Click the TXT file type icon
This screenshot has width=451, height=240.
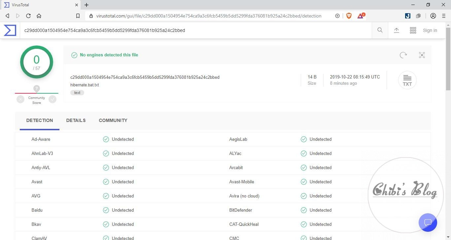pos(407,80)
